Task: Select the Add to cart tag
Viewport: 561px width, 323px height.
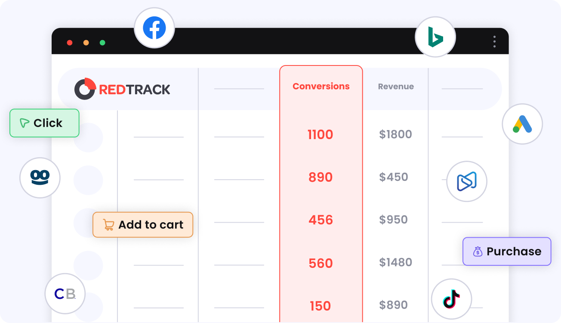Action: pyautogui.click(x=143, y=225)
